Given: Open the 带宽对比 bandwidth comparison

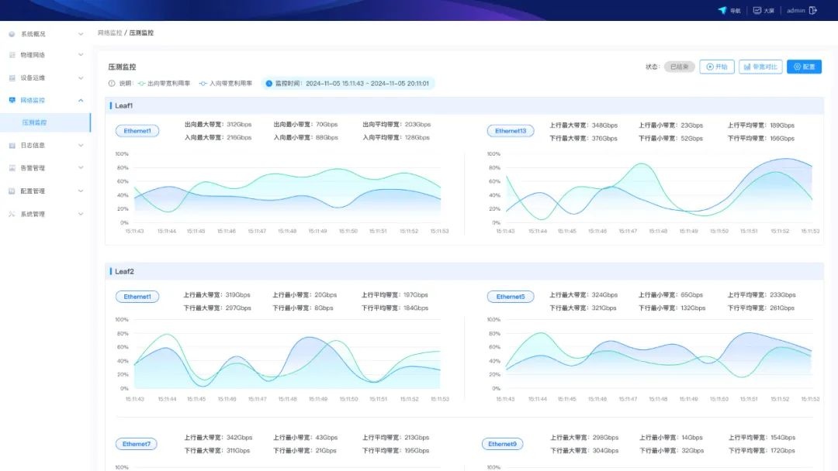Looking at the screenshot, I should point(760,67).
